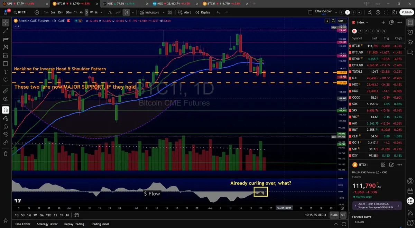Redo the last chart action
This screenshot has width=415, height=228.
tap(226, 12)
